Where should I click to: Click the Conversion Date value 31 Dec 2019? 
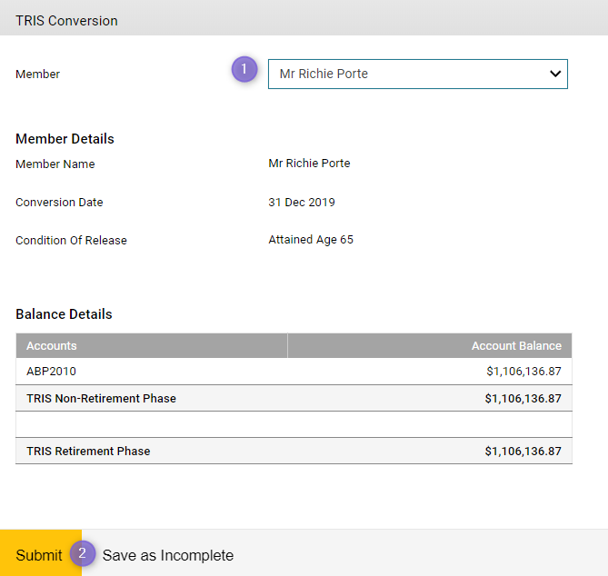(x=302, y=203)
